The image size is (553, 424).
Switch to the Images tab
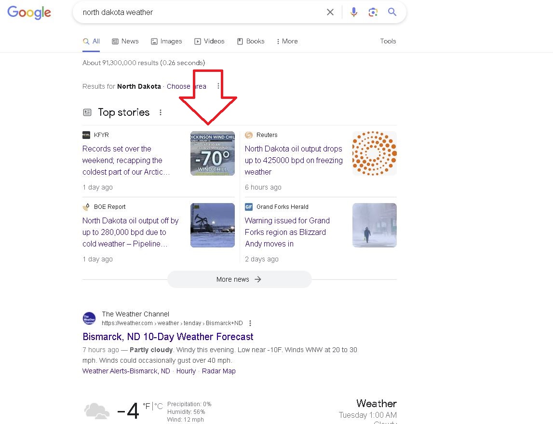(166, 41)
